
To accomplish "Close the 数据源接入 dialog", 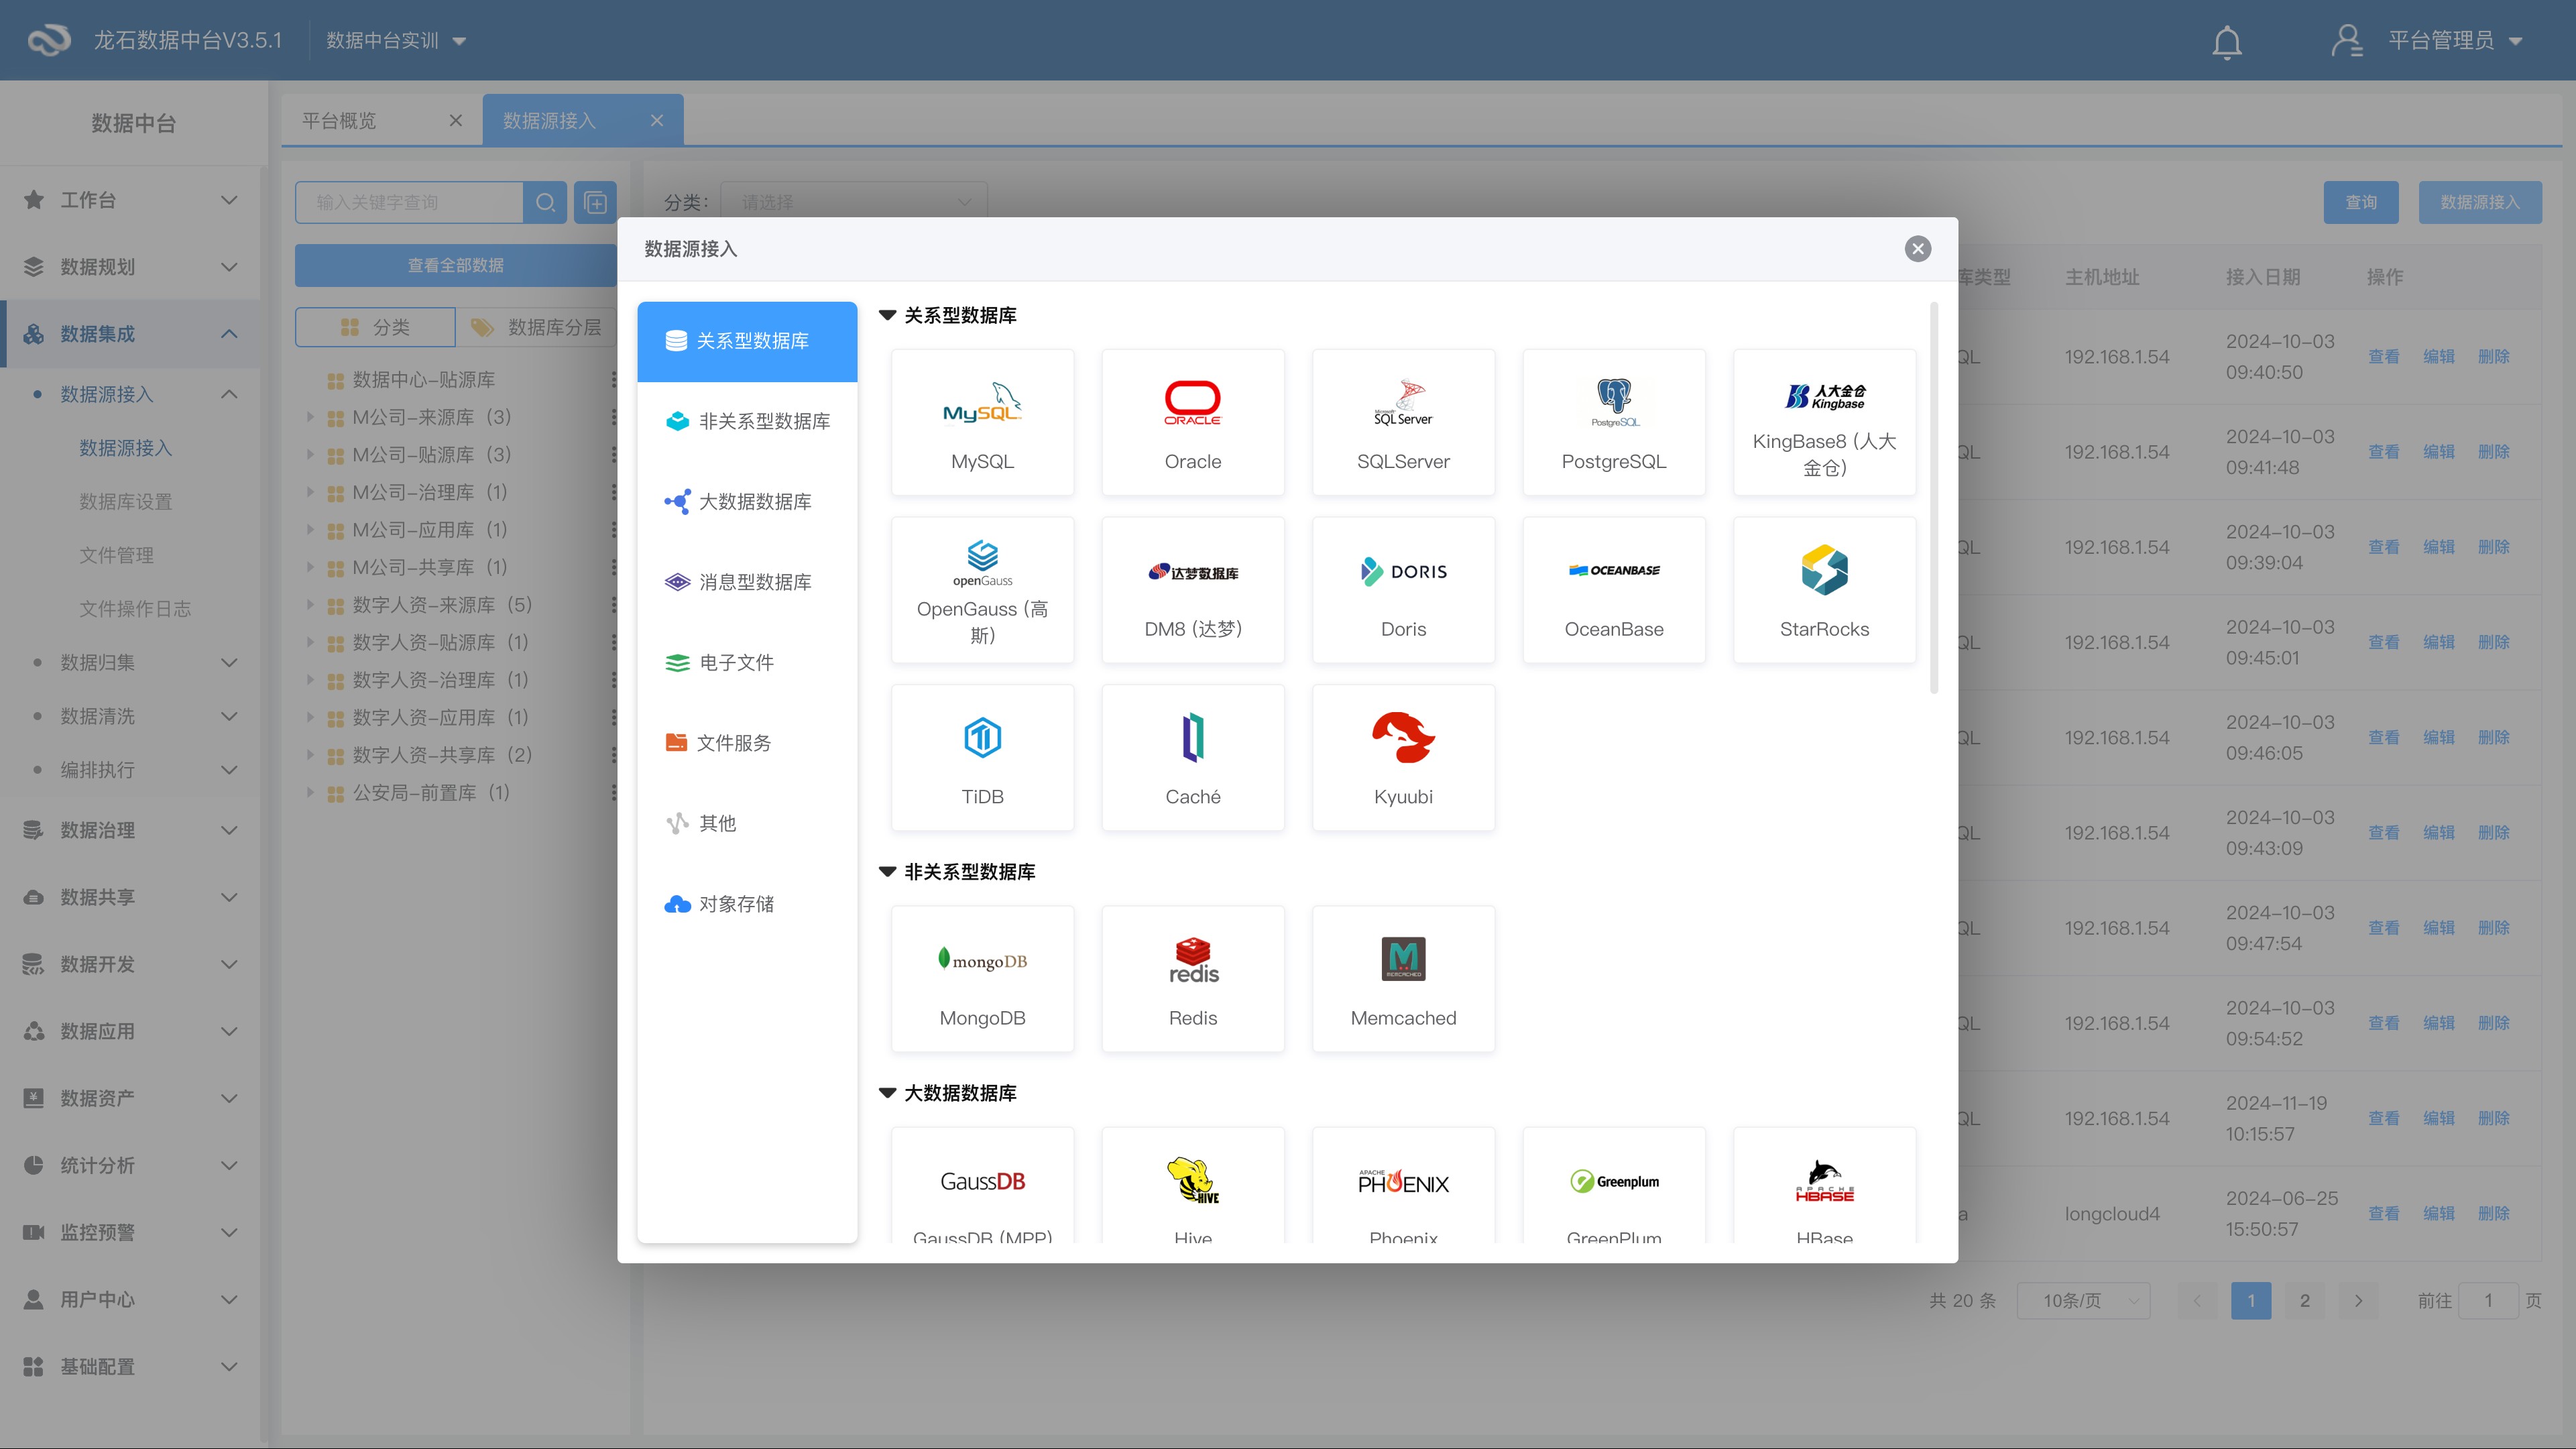I will [1917, 249].
